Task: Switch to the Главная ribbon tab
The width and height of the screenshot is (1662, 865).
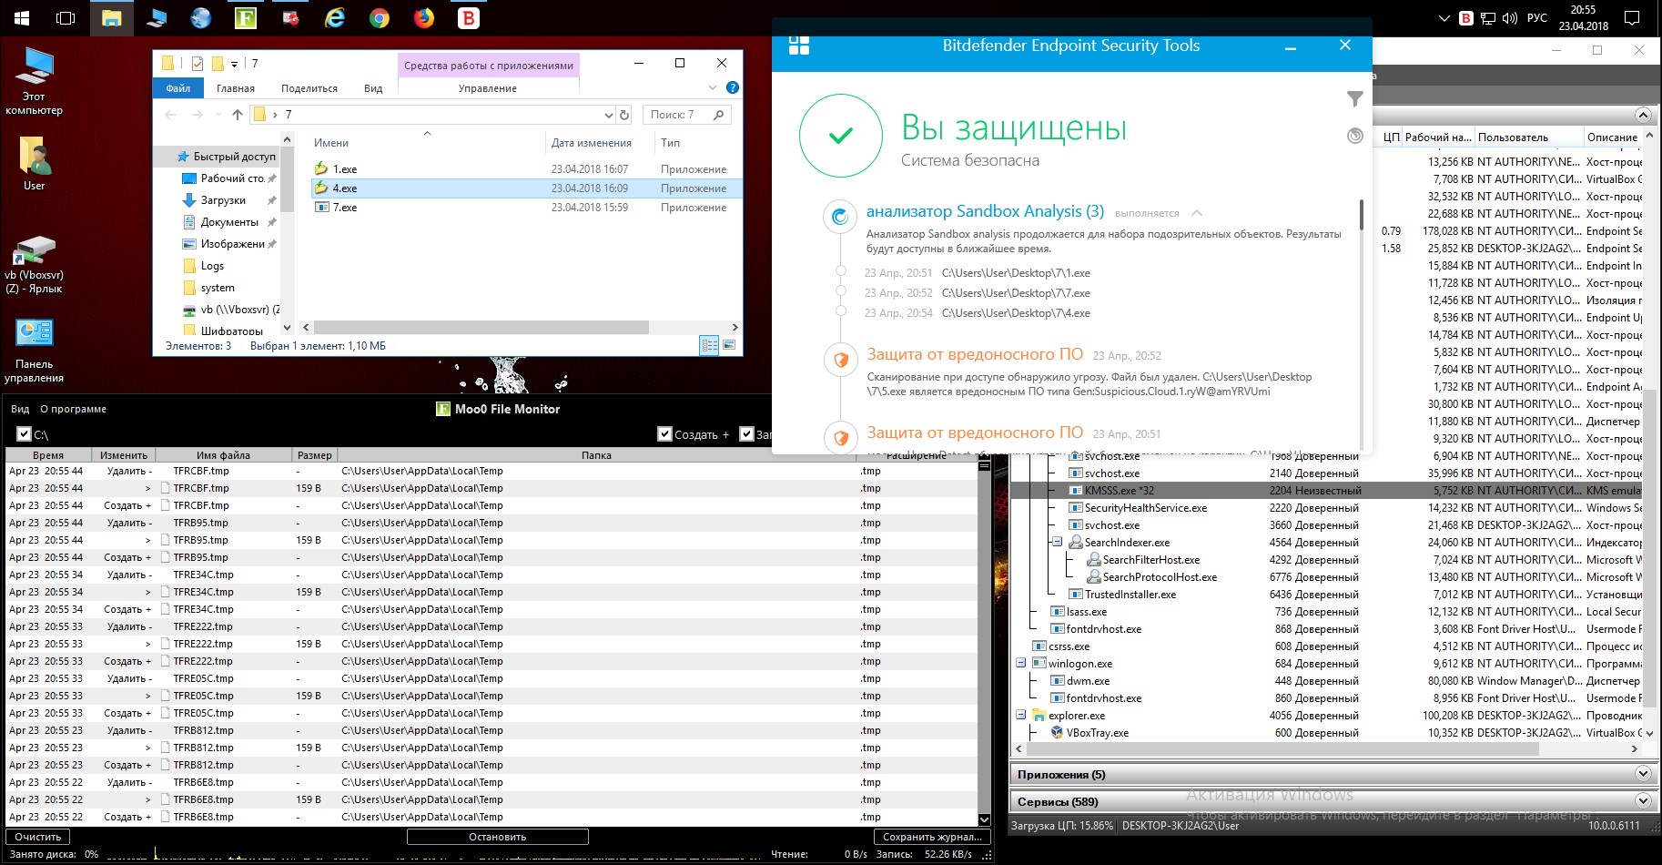Action: point(236,88)
